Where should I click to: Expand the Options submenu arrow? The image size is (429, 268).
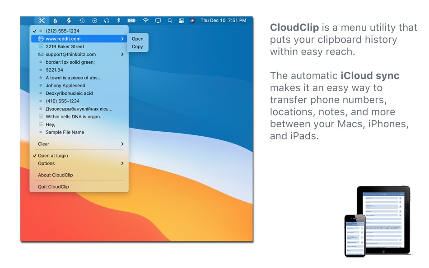click(x=122, y=163)
